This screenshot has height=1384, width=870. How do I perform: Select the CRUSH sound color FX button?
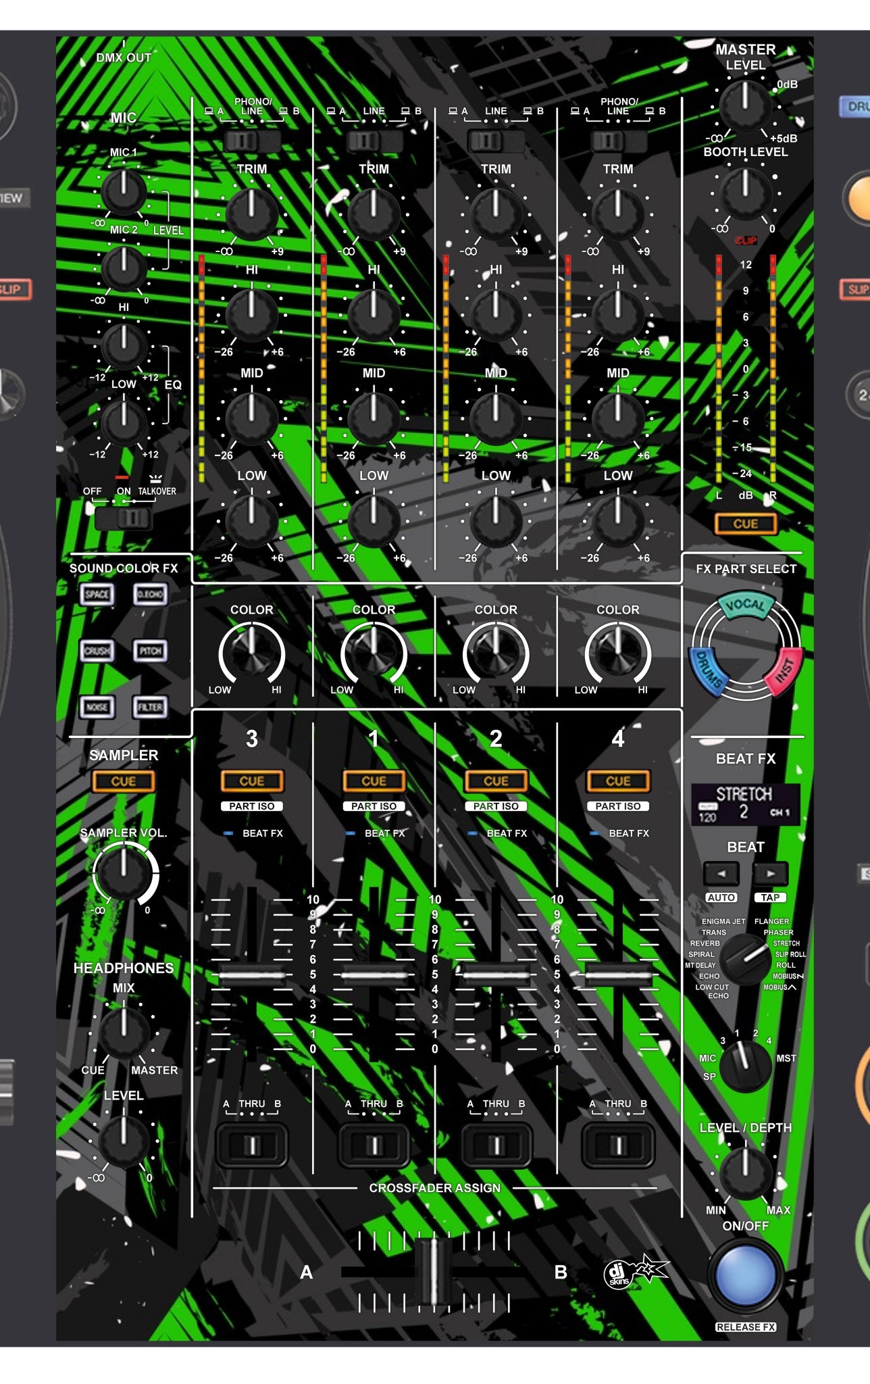[97, 651]
